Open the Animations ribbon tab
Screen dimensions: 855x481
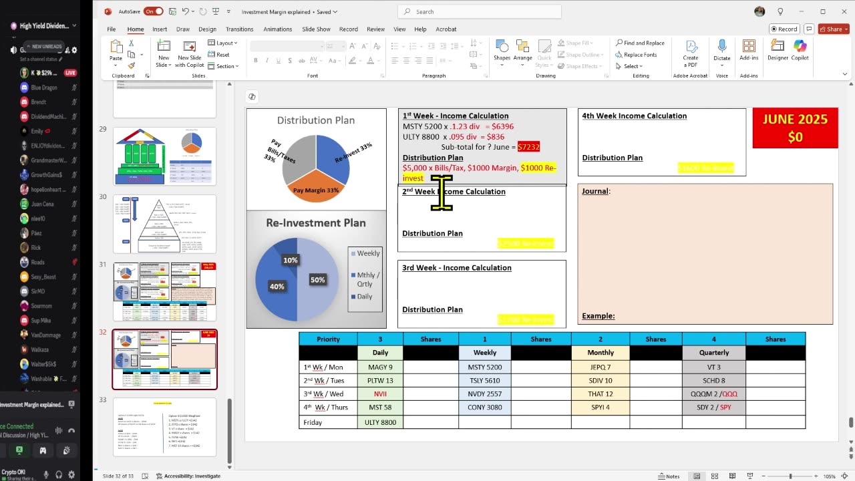(x=278, y=29)
